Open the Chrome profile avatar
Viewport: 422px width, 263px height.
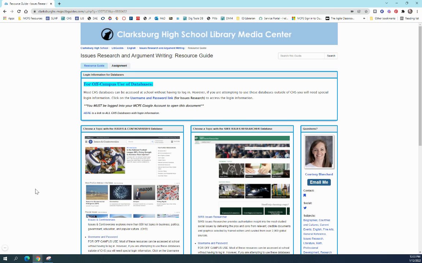[x=410, y=11]
